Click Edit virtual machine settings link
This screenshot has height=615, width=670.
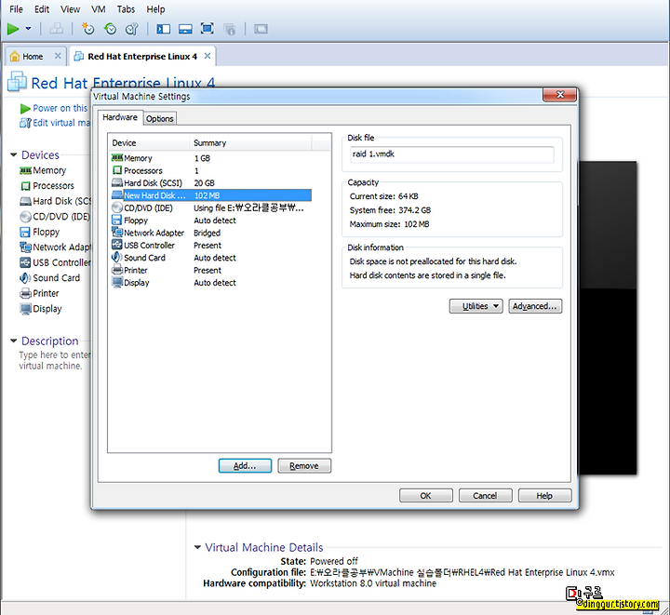(x=55, y=123)
